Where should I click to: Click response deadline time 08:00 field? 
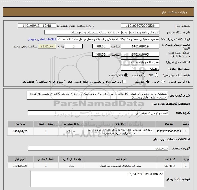(101, 46)
